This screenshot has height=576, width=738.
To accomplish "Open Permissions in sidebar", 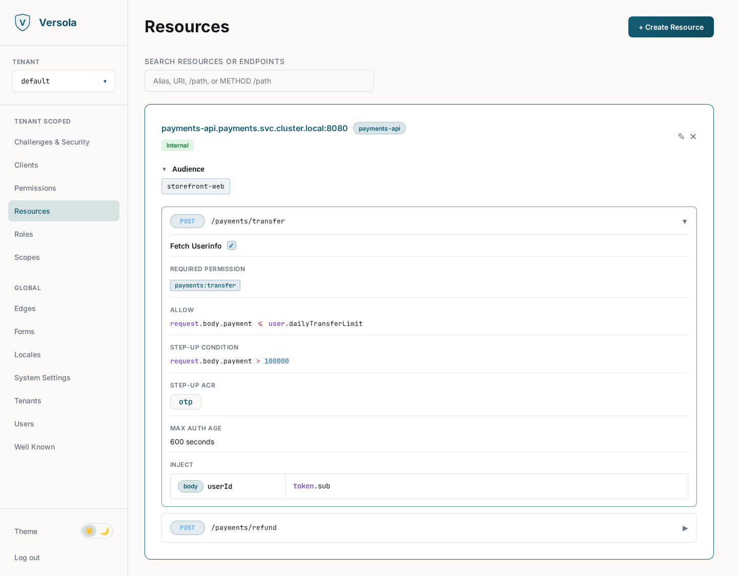I will (64, 188).
